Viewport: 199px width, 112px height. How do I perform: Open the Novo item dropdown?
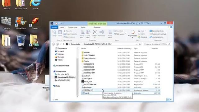(119, 31)
